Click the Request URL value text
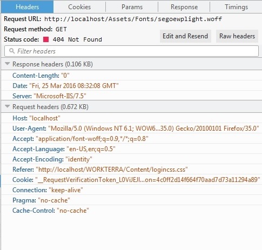Screen dimensions: 262x250 (133, 19)
